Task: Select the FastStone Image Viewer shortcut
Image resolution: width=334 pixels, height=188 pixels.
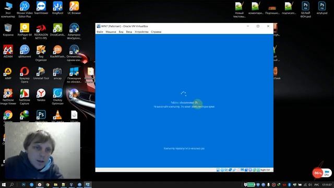Action: coord(8,97)
